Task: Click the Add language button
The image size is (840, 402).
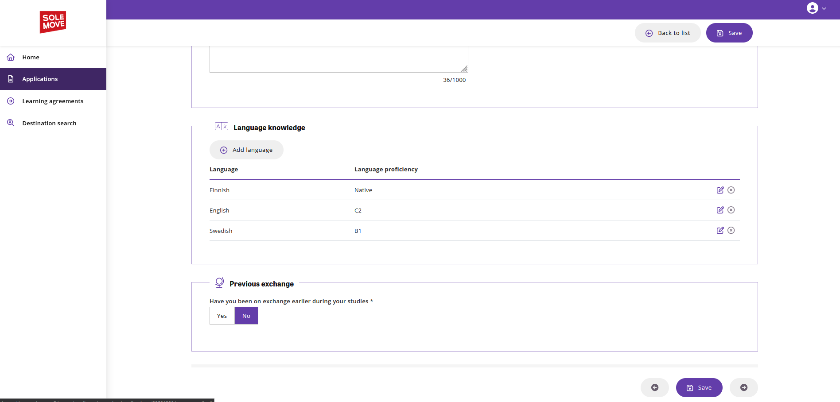Action: click(x=246, y=150)
